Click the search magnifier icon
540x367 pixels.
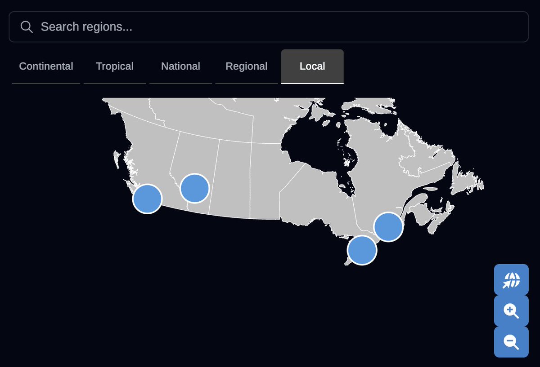[x=27, y=27]
